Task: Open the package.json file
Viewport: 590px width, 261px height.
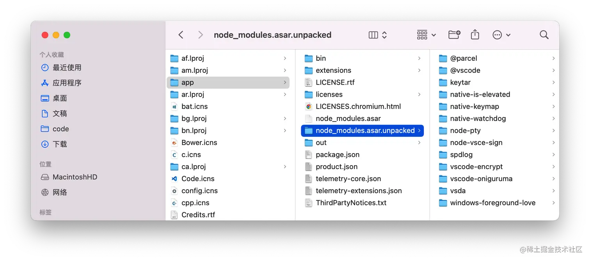Action: pyautogui.click(x=337, y=155)
